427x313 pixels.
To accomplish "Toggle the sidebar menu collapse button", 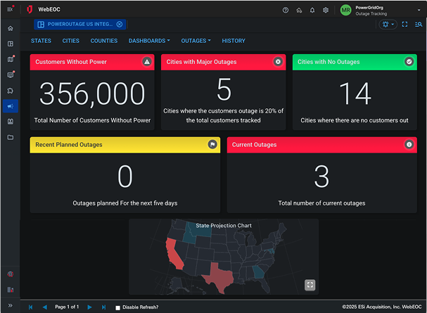I will point(10,10).
